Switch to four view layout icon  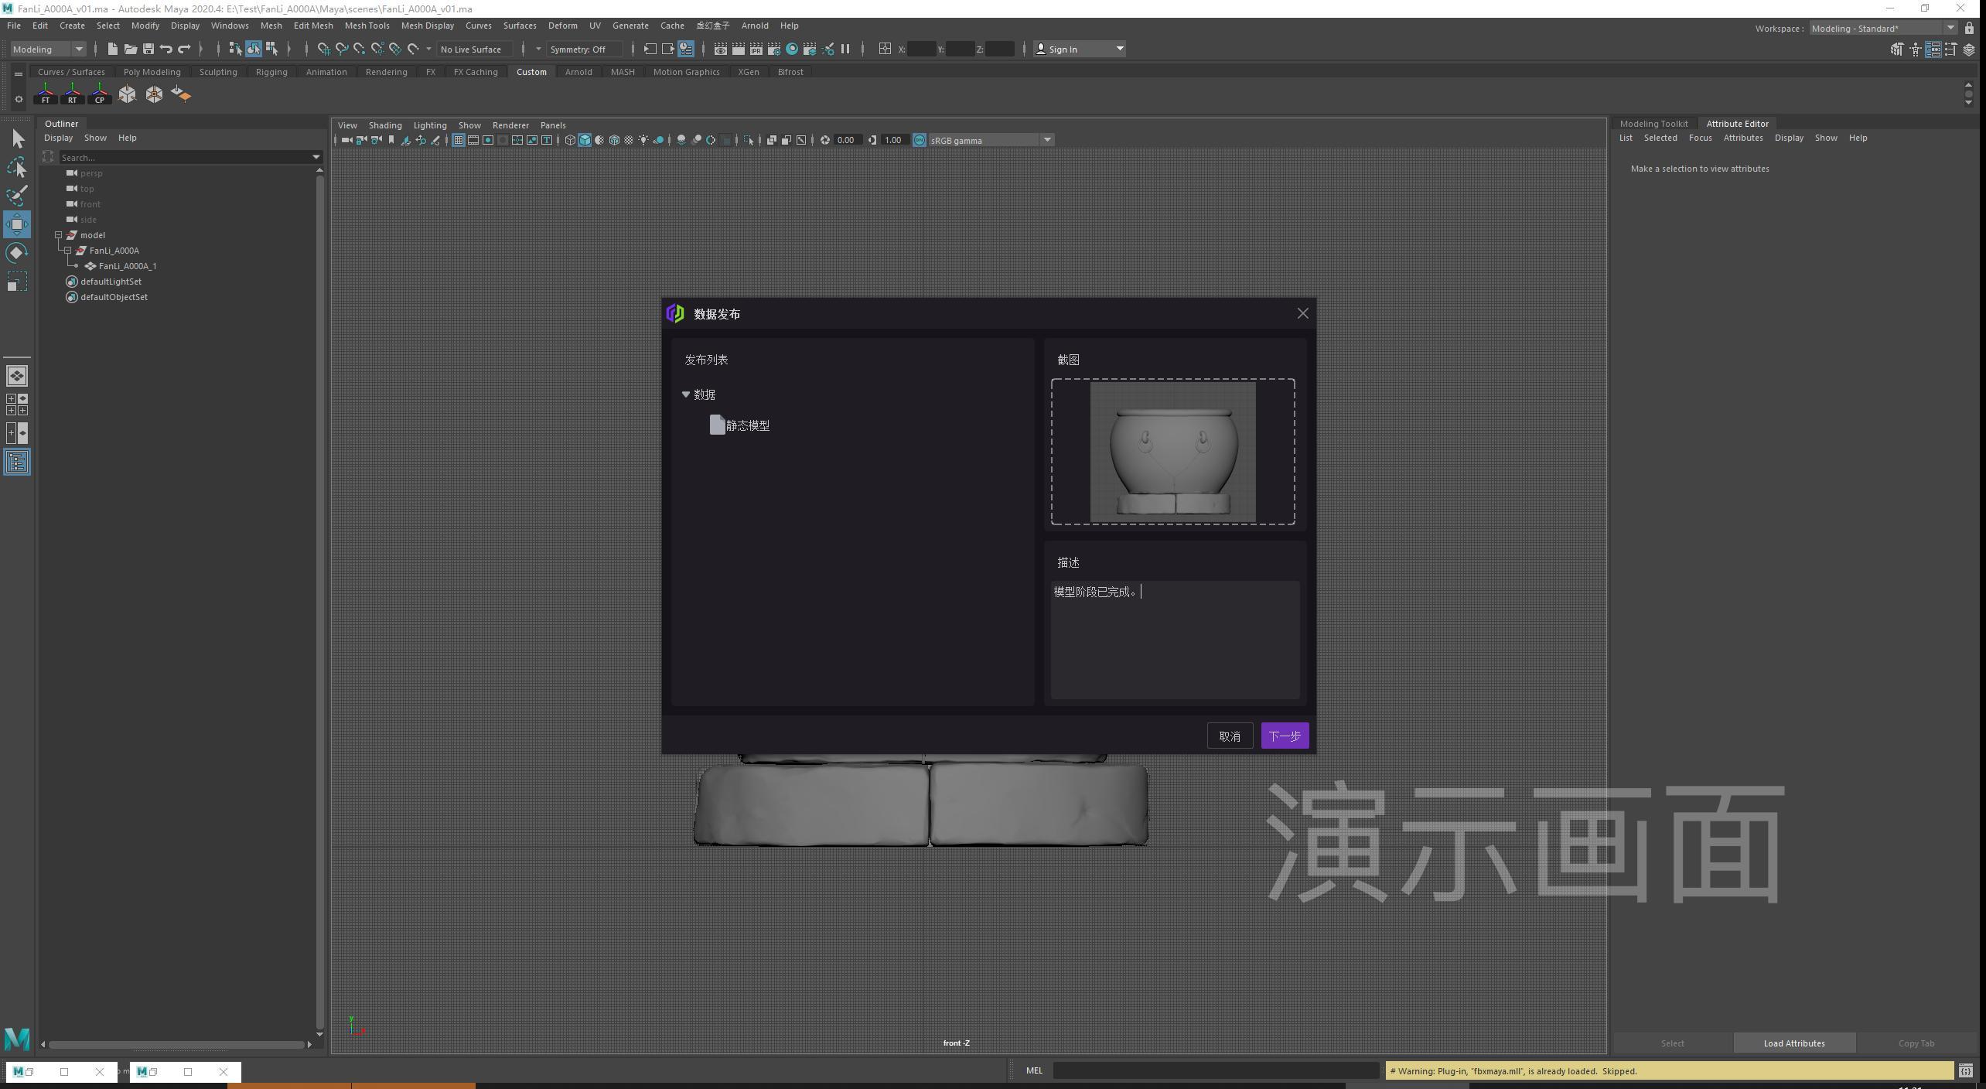point(17,405)
